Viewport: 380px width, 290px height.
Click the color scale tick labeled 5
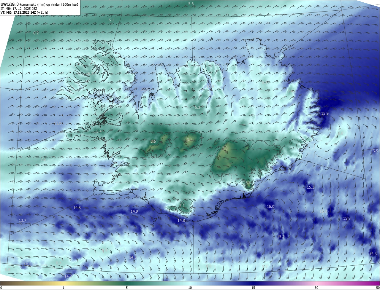127,288
